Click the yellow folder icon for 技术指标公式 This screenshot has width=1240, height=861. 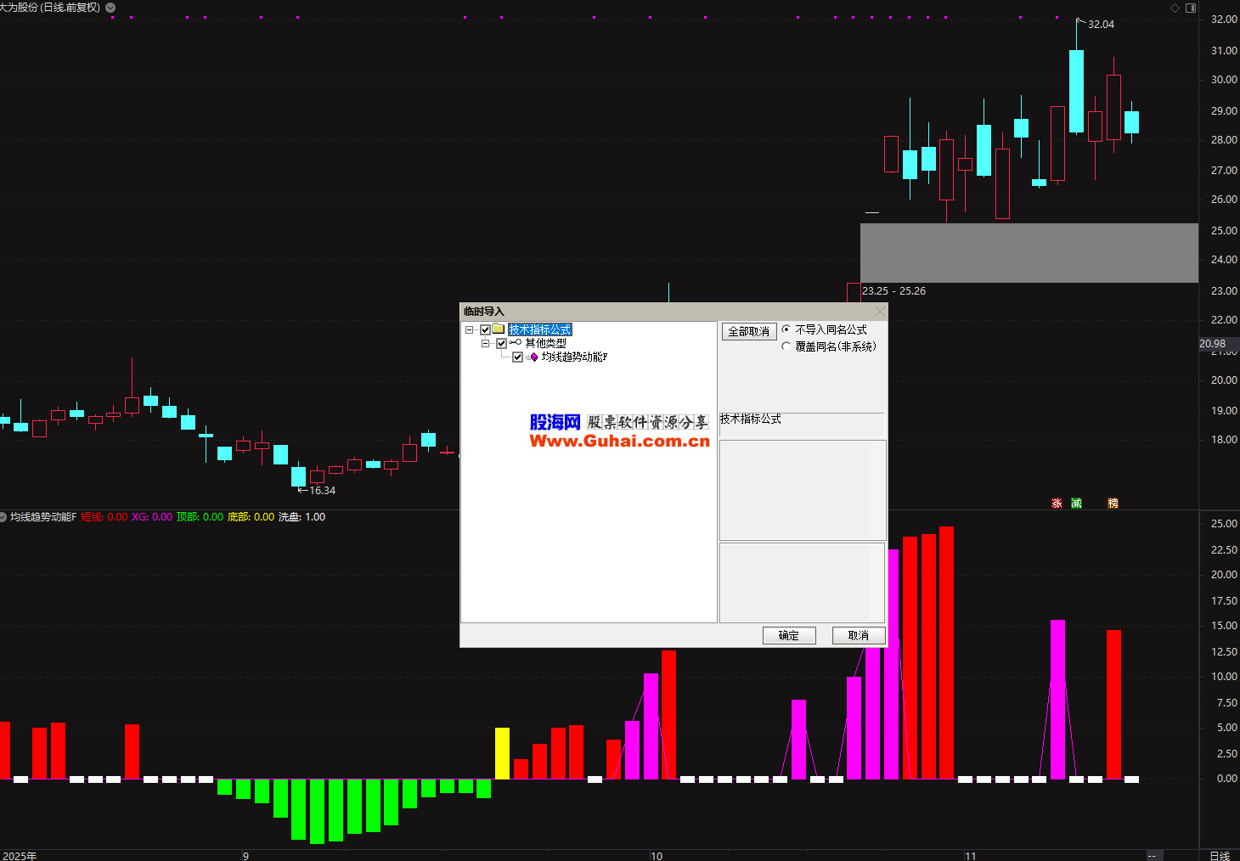pos(499,329)
